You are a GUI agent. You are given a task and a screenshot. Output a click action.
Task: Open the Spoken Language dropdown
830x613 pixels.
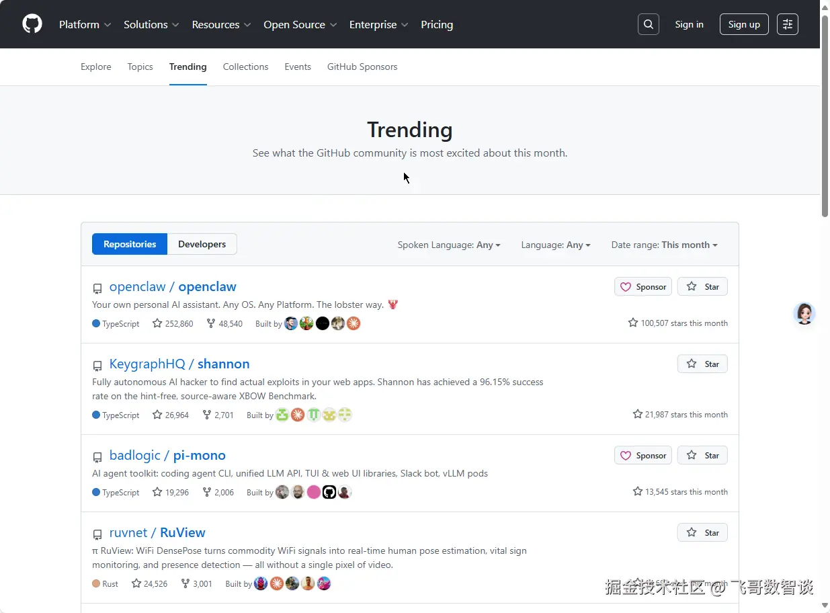[449, 245]
